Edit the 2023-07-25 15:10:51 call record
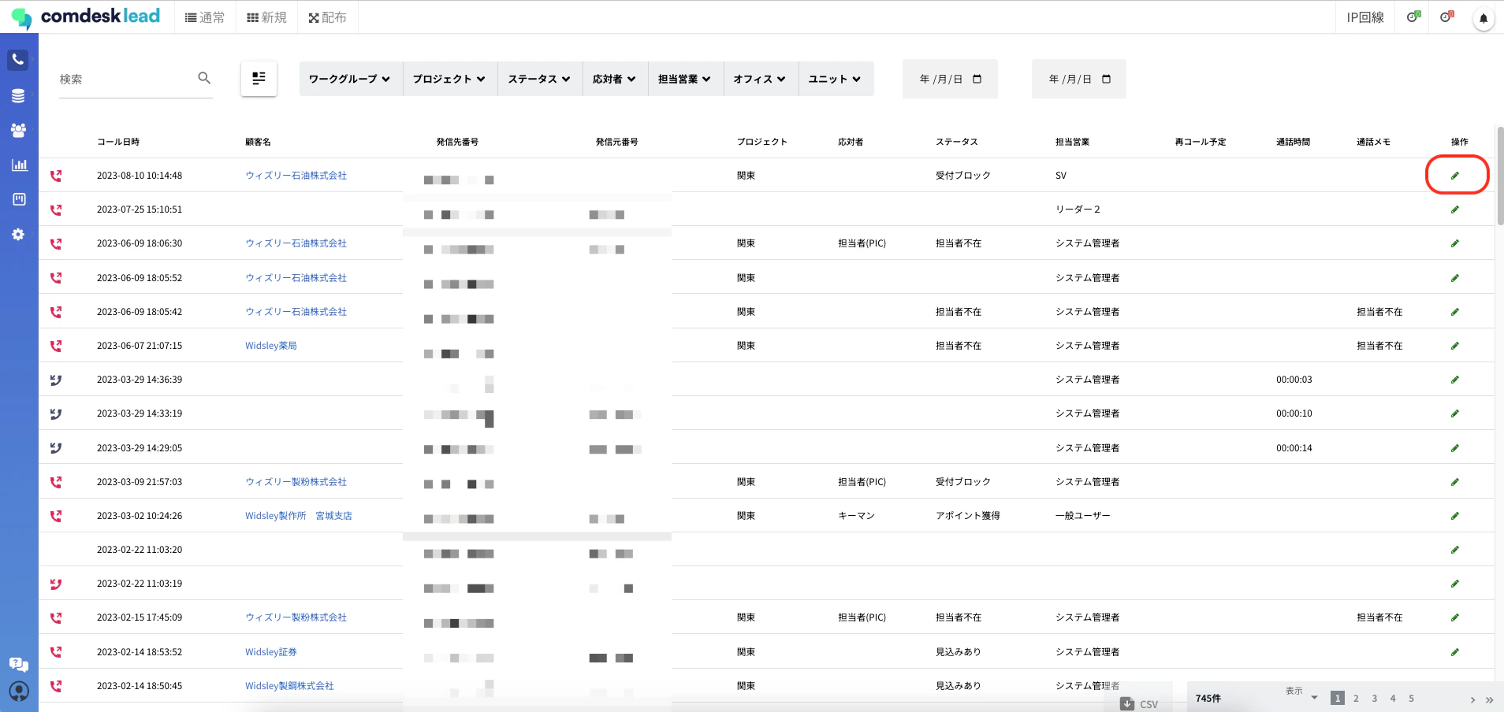 (1455, 210)
